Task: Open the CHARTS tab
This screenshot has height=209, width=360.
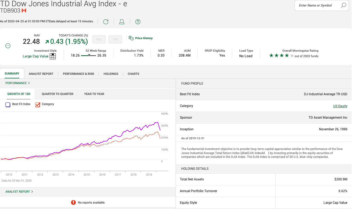Action: (x=134, y=74)
